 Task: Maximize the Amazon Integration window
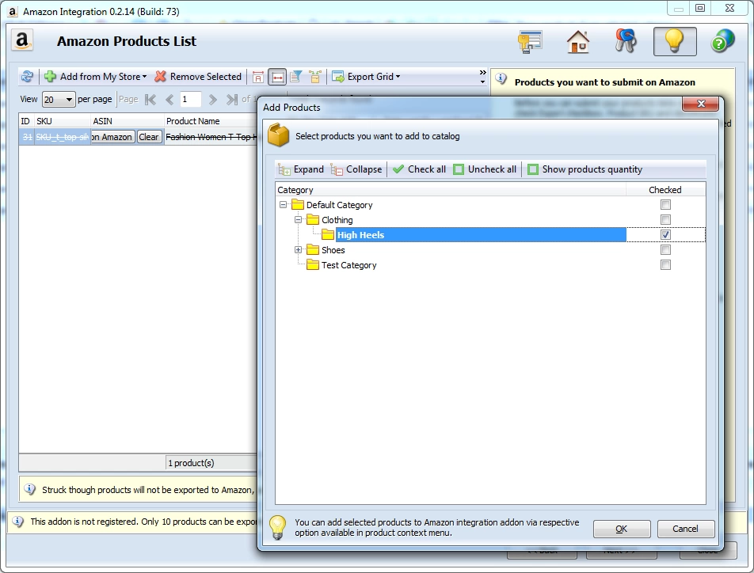[x=700, y=8]
